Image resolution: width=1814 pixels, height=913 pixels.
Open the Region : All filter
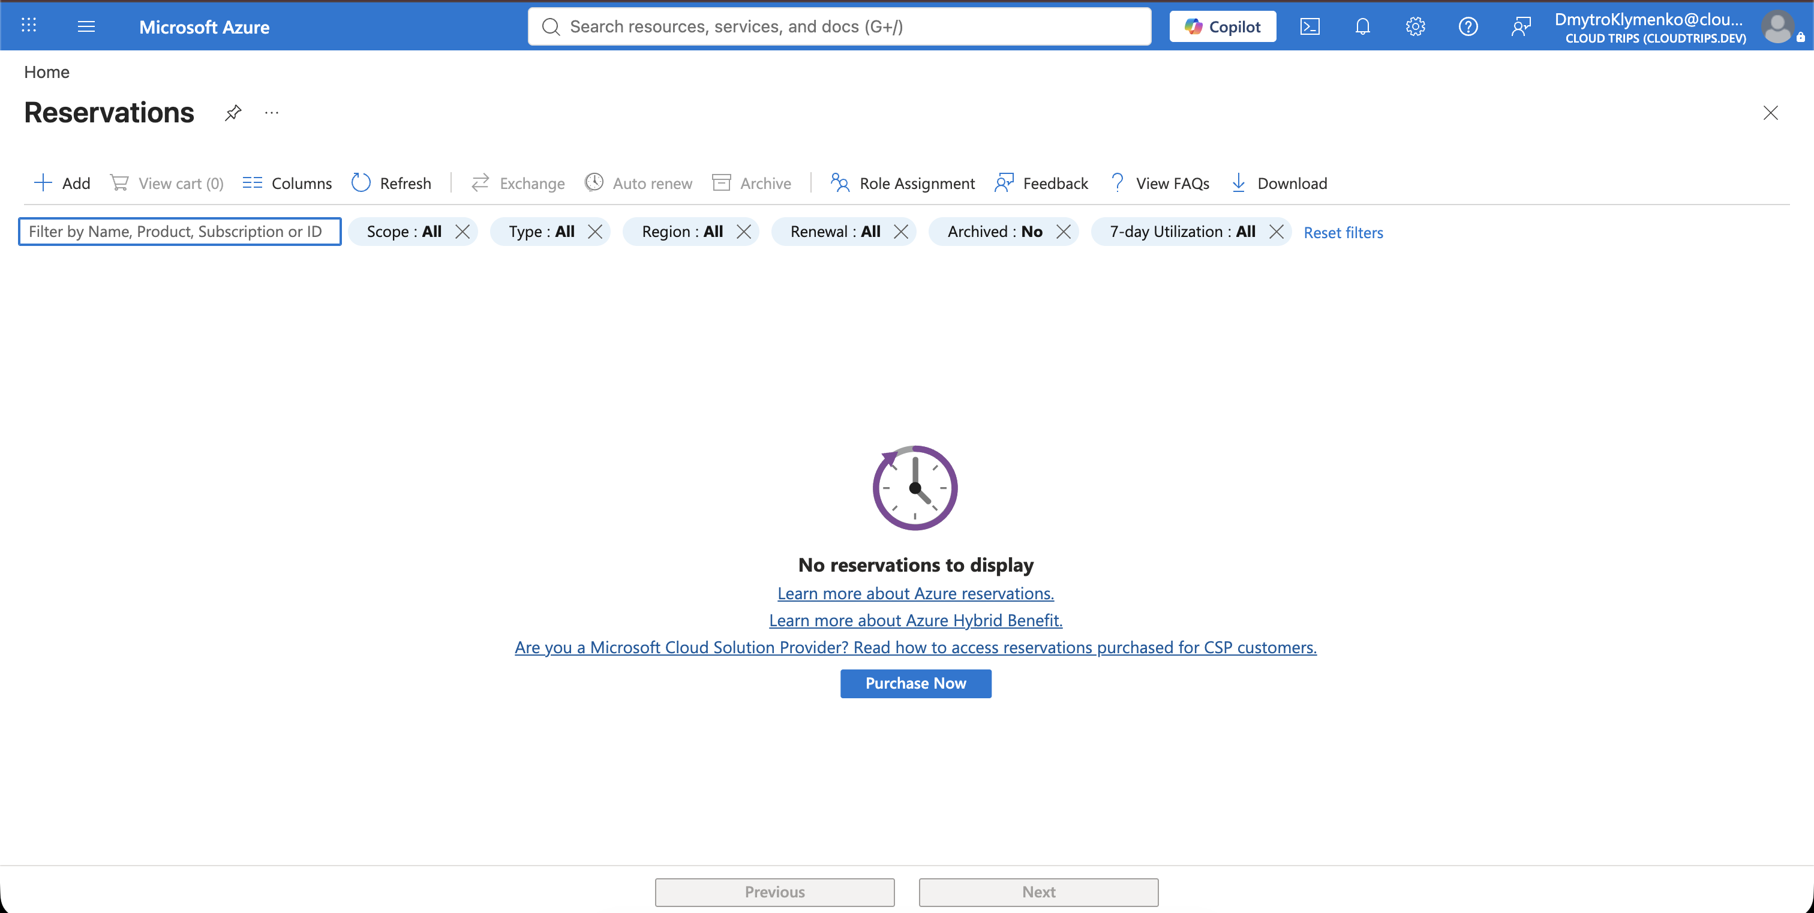click(x=683, y=232)
